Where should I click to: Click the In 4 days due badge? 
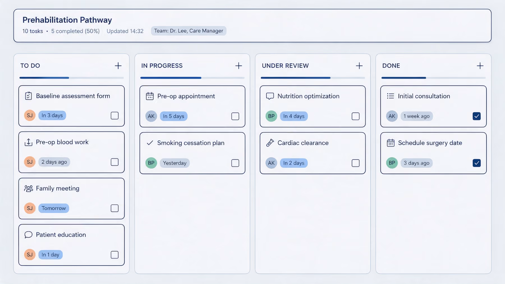coord(294,116)
